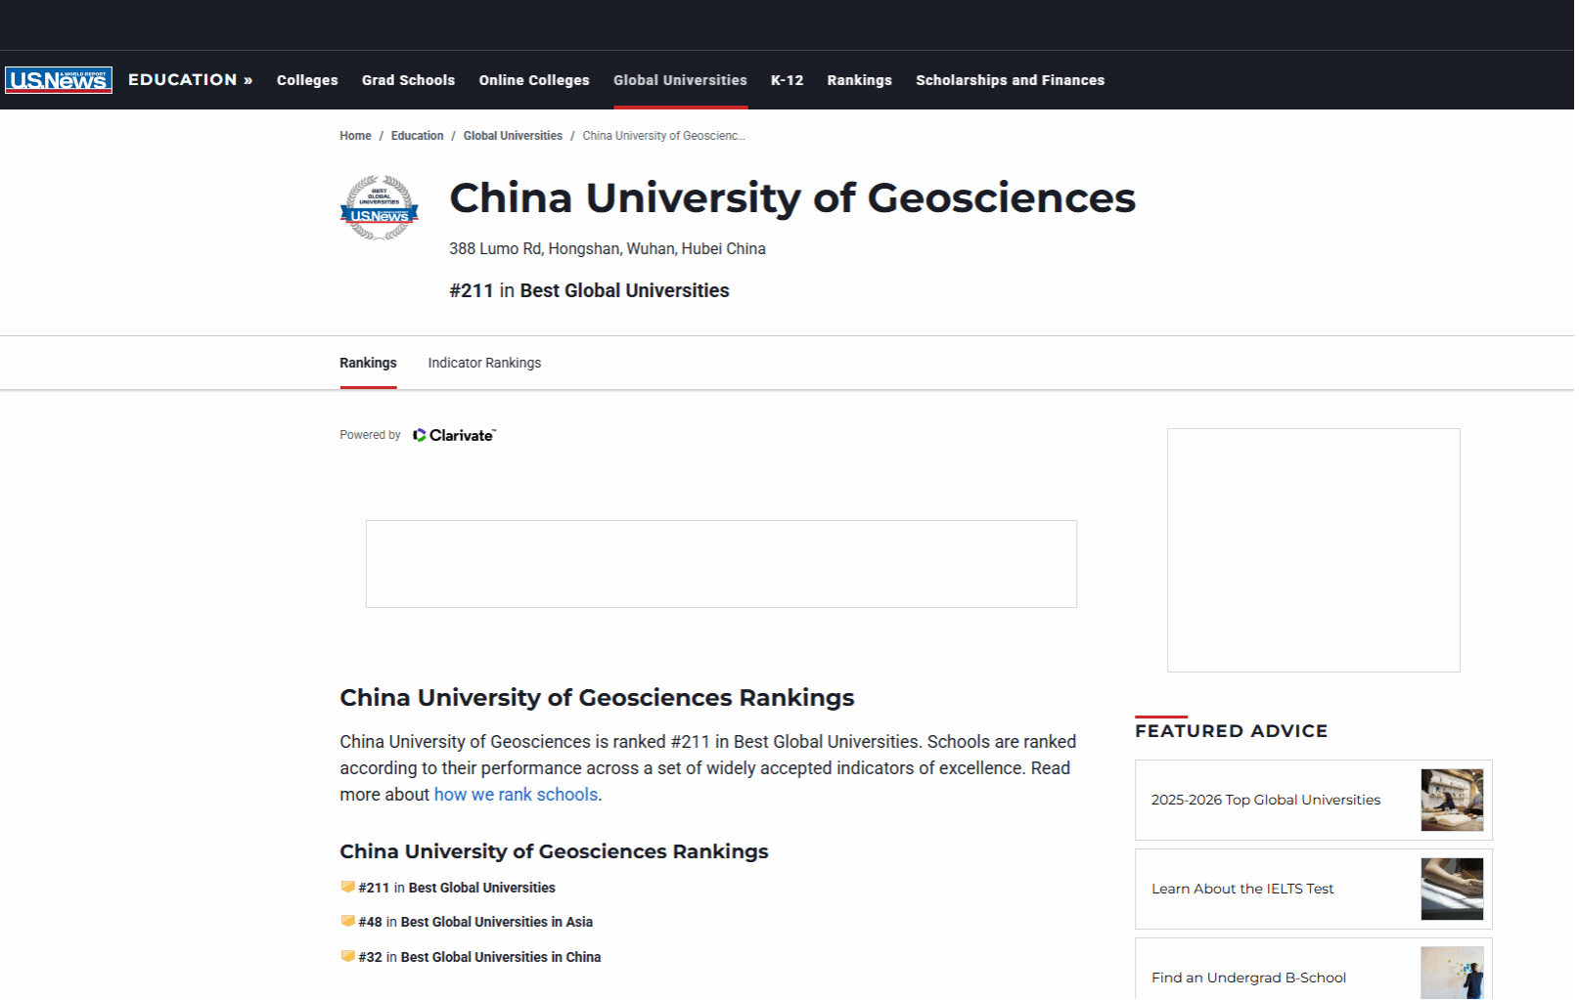Image resolution: width=1579 pixels, height=1000 pixels.
Task: Open the U.S. News logo home link
Action: click(59, 80)
